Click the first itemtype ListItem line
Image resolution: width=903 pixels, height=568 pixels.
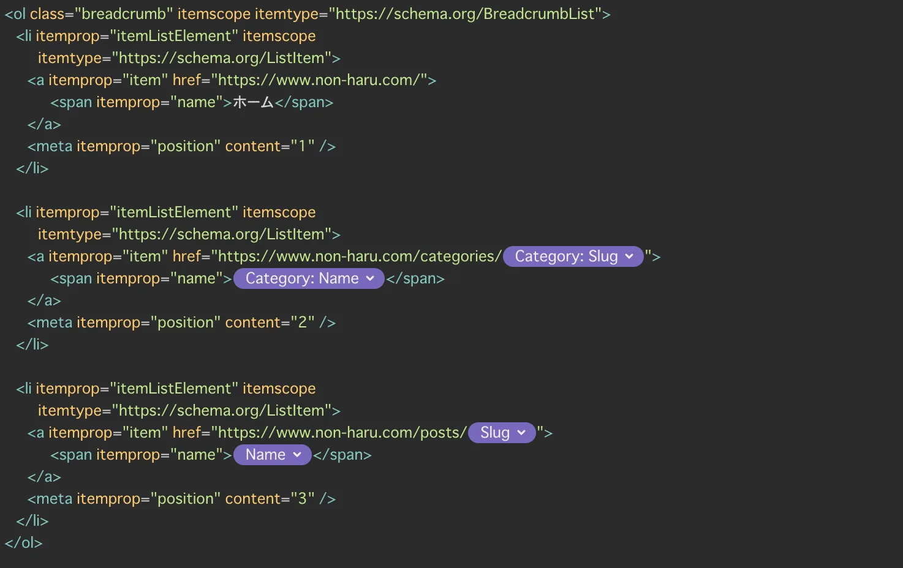[x=189, y=58]
